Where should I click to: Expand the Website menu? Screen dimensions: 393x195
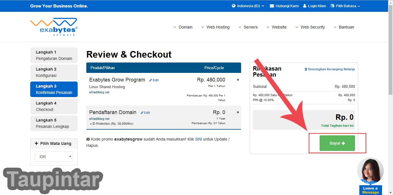(x=276, y=27)
